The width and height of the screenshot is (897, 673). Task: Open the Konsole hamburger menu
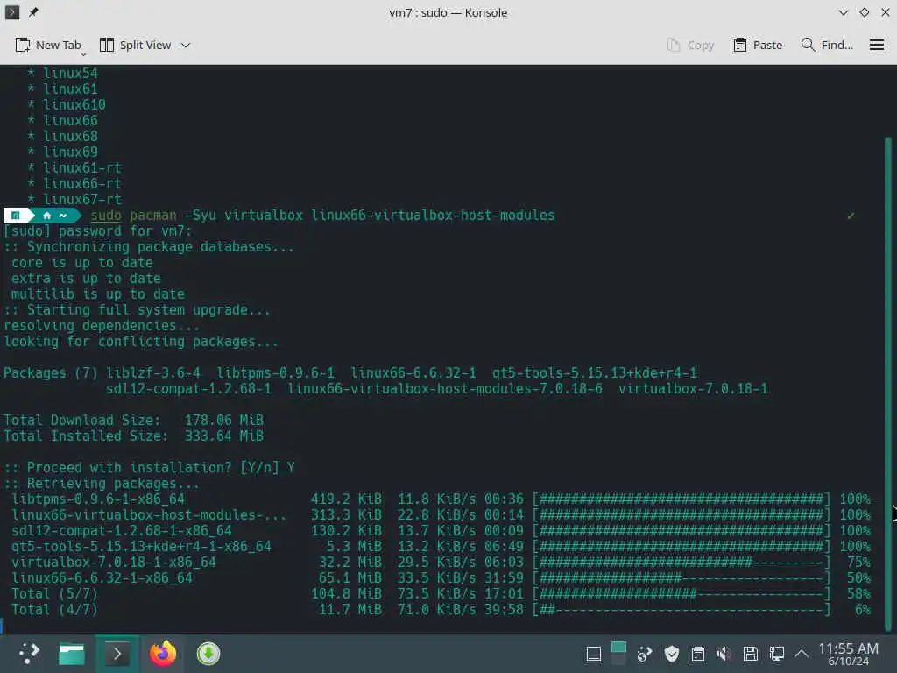point(876,45)
